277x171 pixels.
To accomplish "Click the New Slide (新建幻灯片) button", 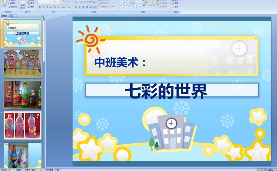I will [23, 5].
